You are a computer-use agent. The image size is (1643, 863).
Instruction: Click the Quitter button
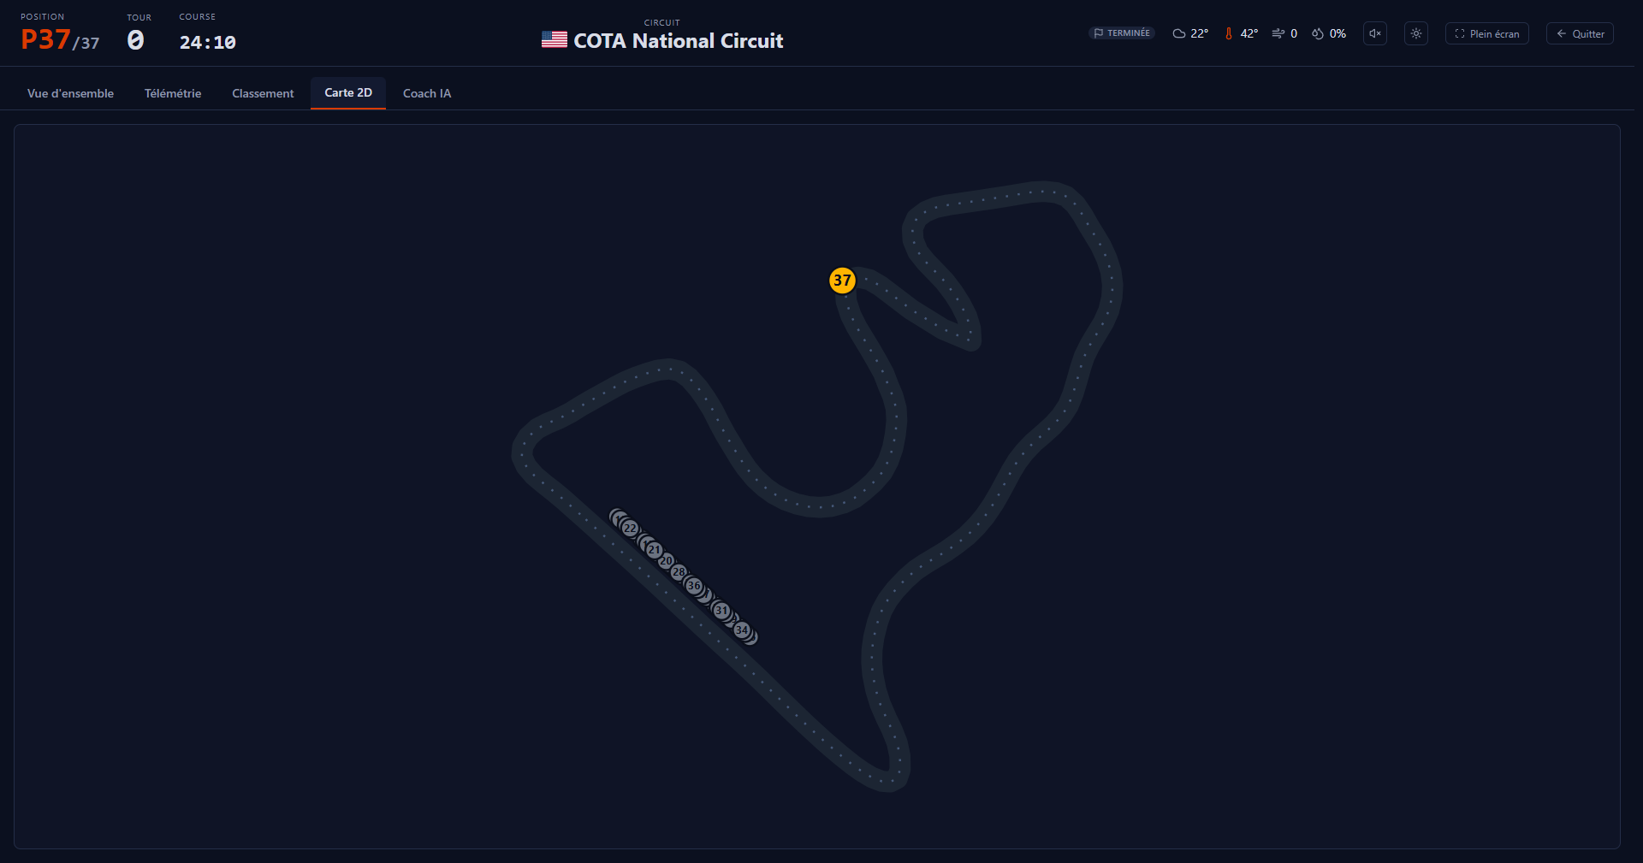1580,33
